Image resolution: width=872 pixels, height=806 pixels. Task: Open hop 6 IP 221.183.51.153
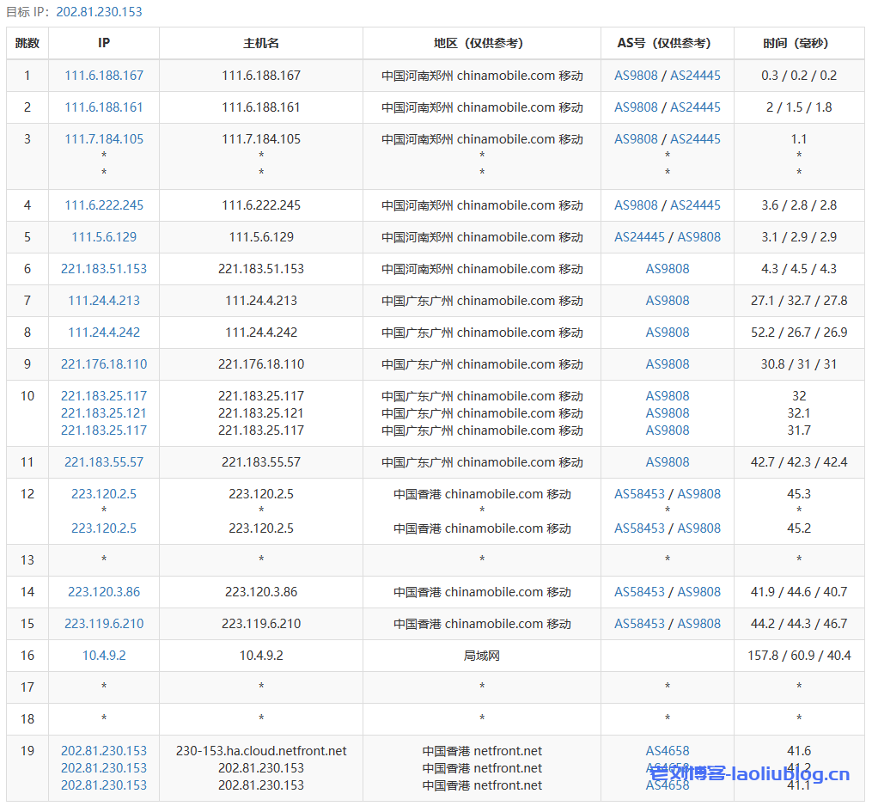104,269
